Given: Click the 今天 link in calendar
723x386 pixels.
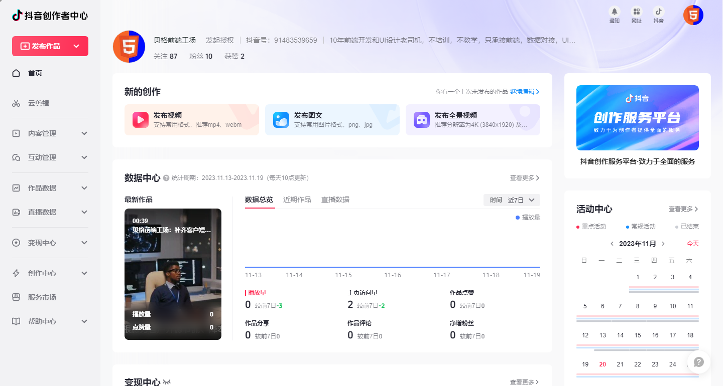Looking at the screenshot, I should tap(693, 244).
